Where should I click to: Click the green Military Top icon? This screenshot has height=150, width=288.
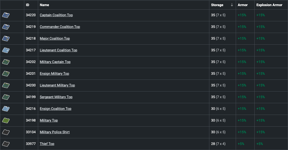(6, 120)
